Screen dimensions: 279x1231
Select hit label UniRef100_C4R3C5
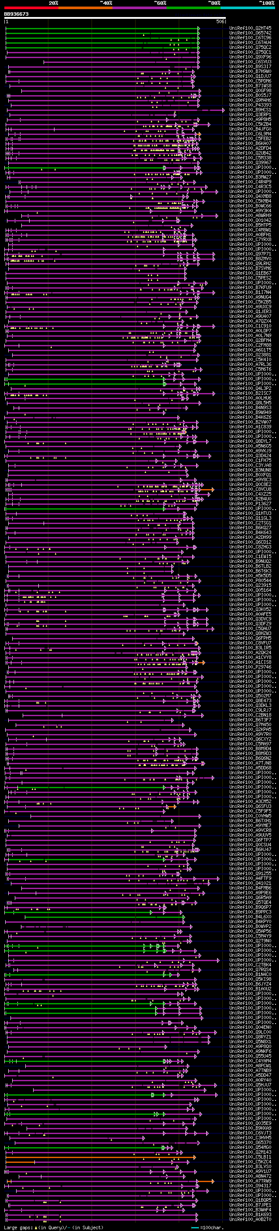click(250, 187)
